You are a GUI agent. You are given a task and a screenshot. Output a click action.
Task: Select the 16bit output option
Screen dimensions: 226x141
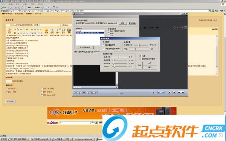click(109, 31)
